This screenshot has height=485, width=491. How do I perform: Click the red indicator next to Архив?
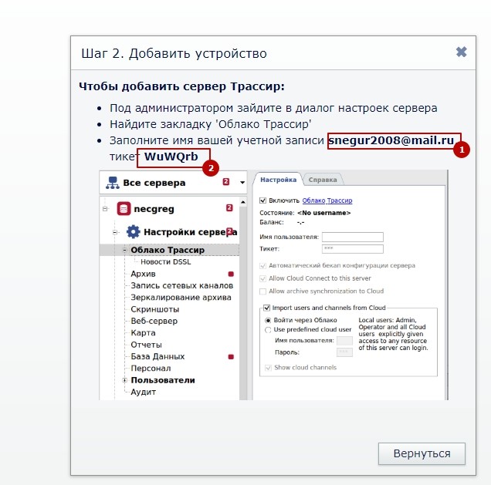(231, 274)
